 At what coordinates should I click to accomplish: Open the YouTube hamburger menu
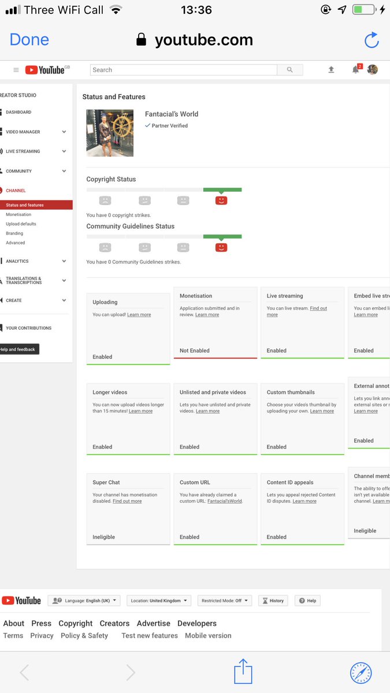pyautogui.click(x=16, y=70)
